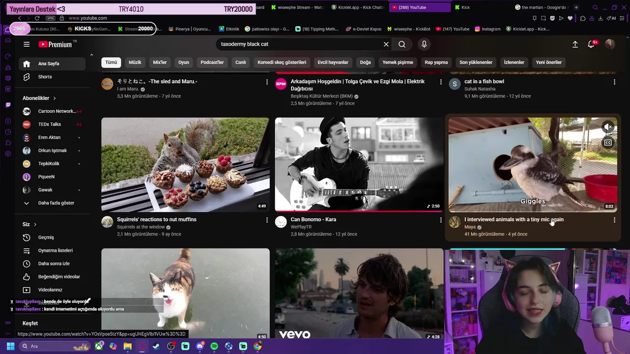630x354 pixels.
Task: Open options for the Arkadaşım Hoşgeldin video
Action: tap(441, 82)
